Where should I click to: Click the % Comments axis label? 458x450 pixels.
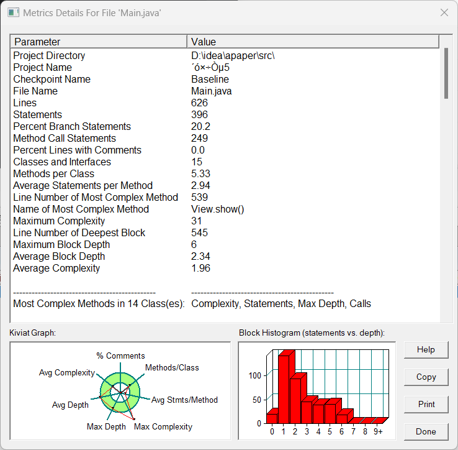pos(120,356)
